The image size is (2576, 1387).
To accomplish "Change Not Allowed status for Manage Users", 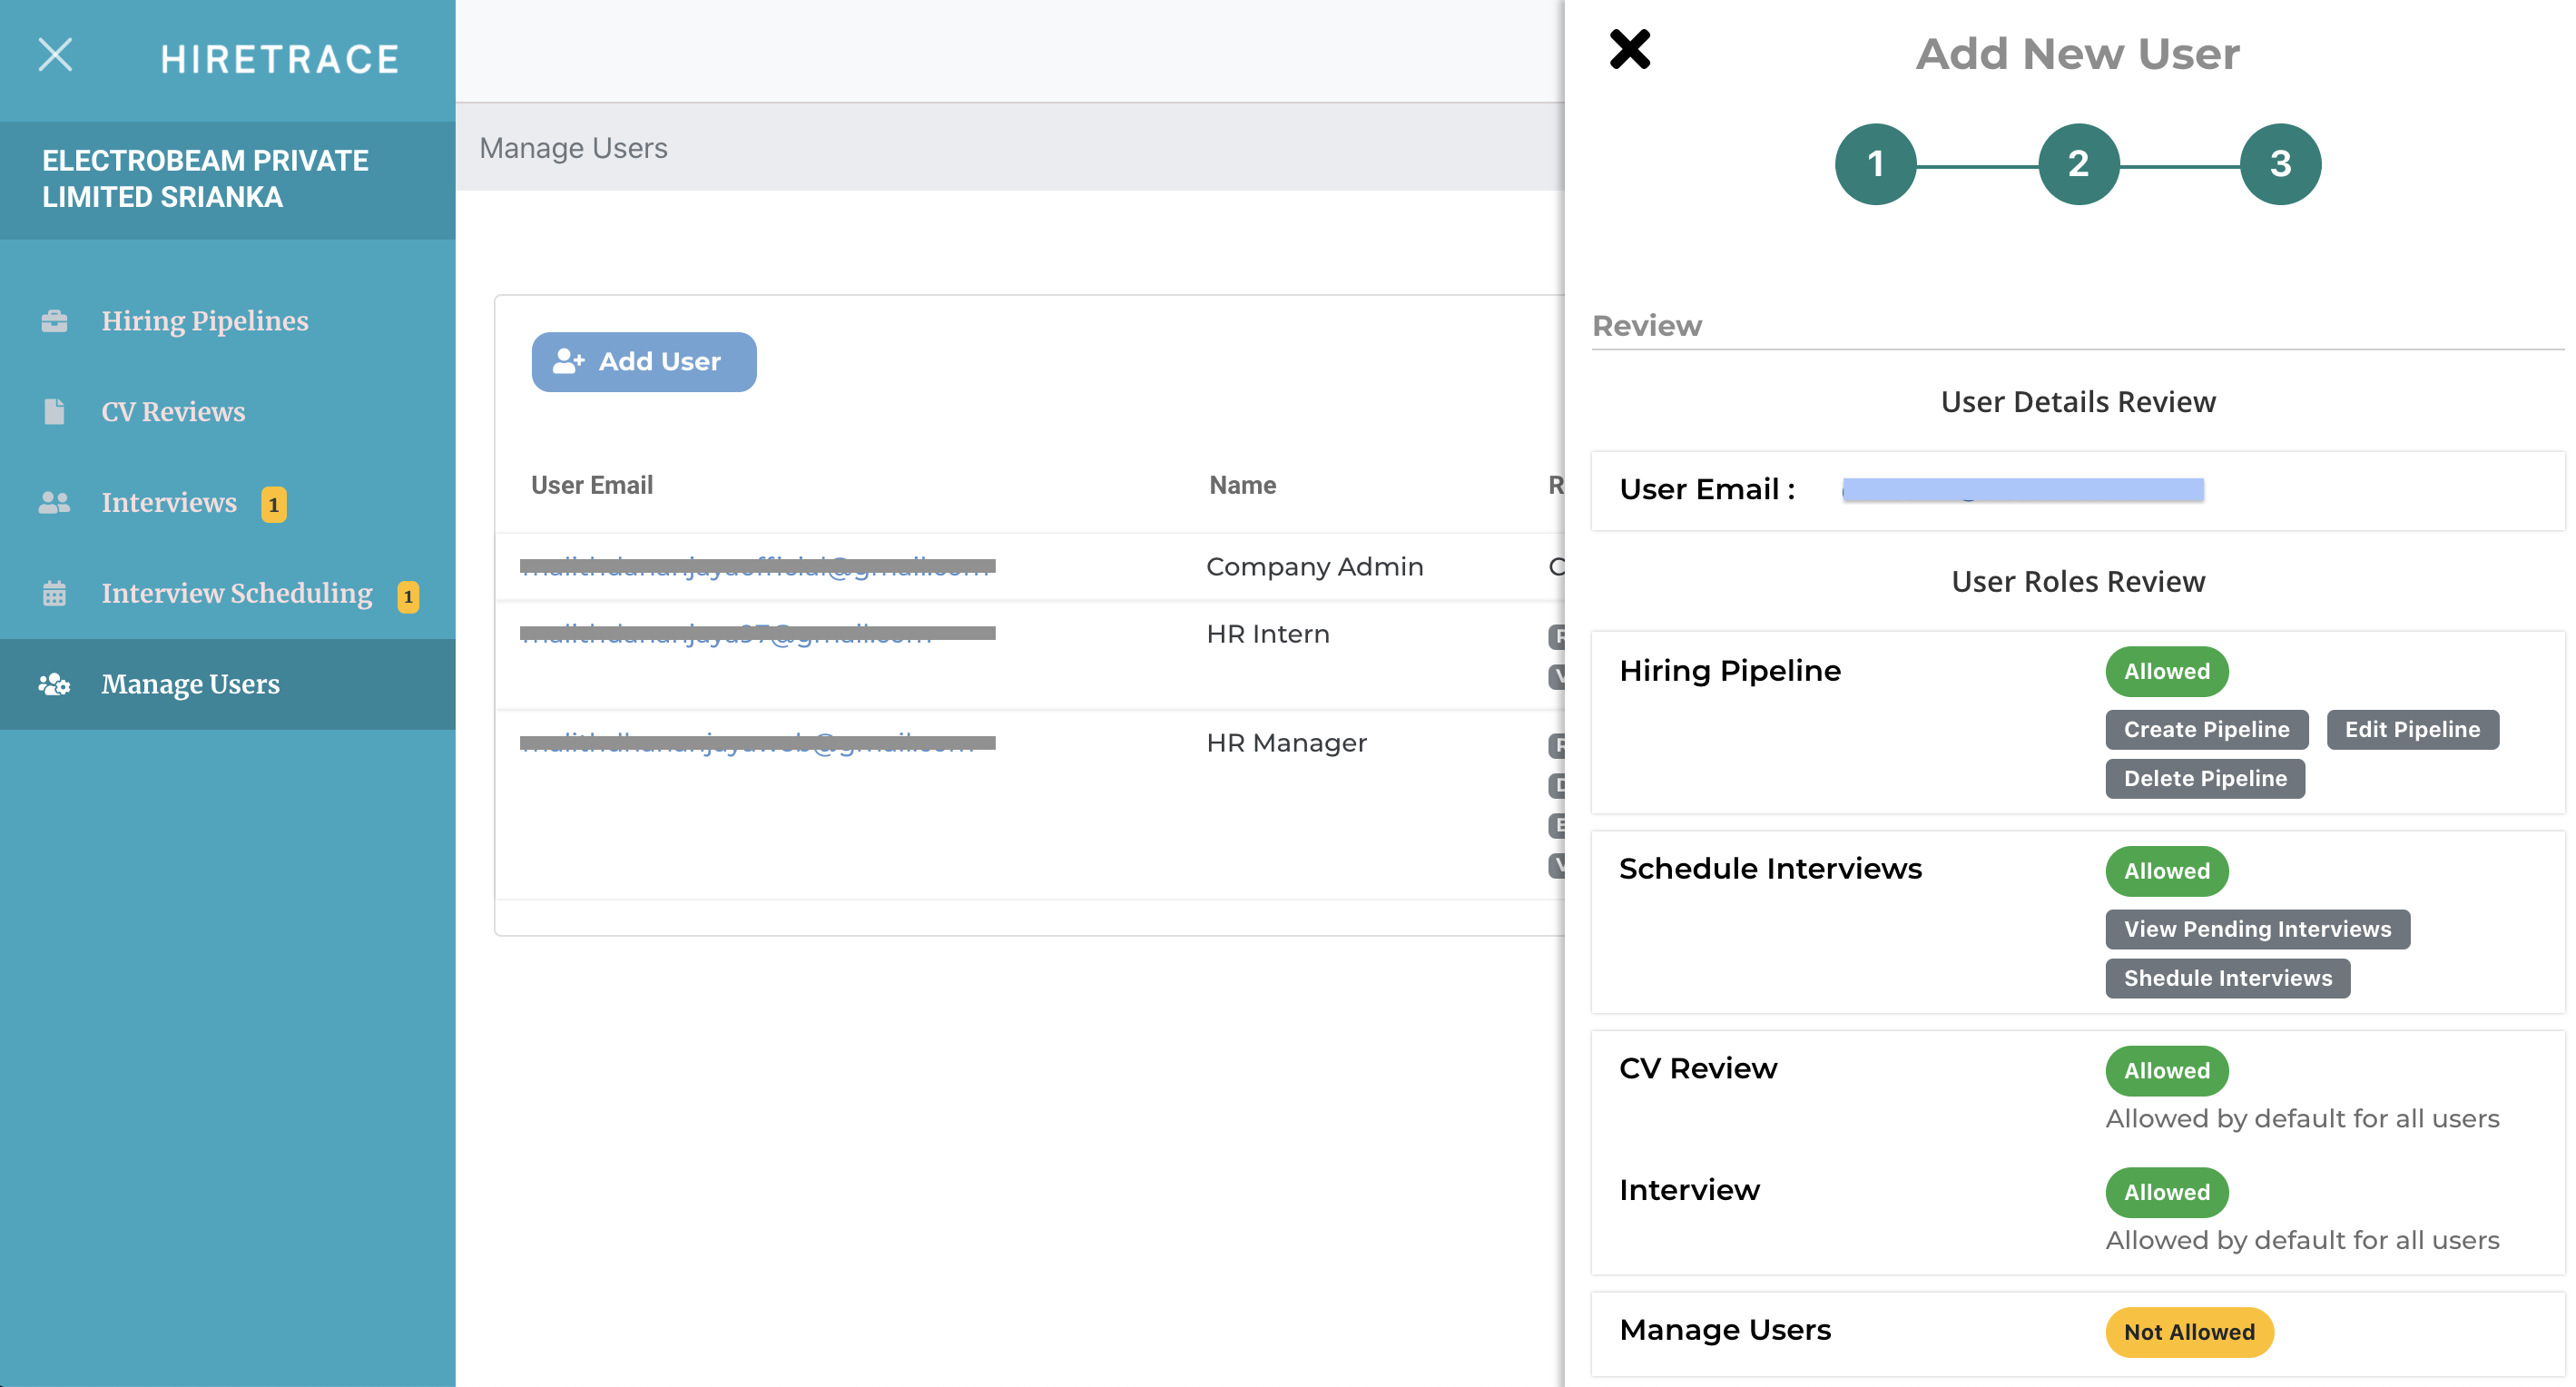I will 2189,1332.
